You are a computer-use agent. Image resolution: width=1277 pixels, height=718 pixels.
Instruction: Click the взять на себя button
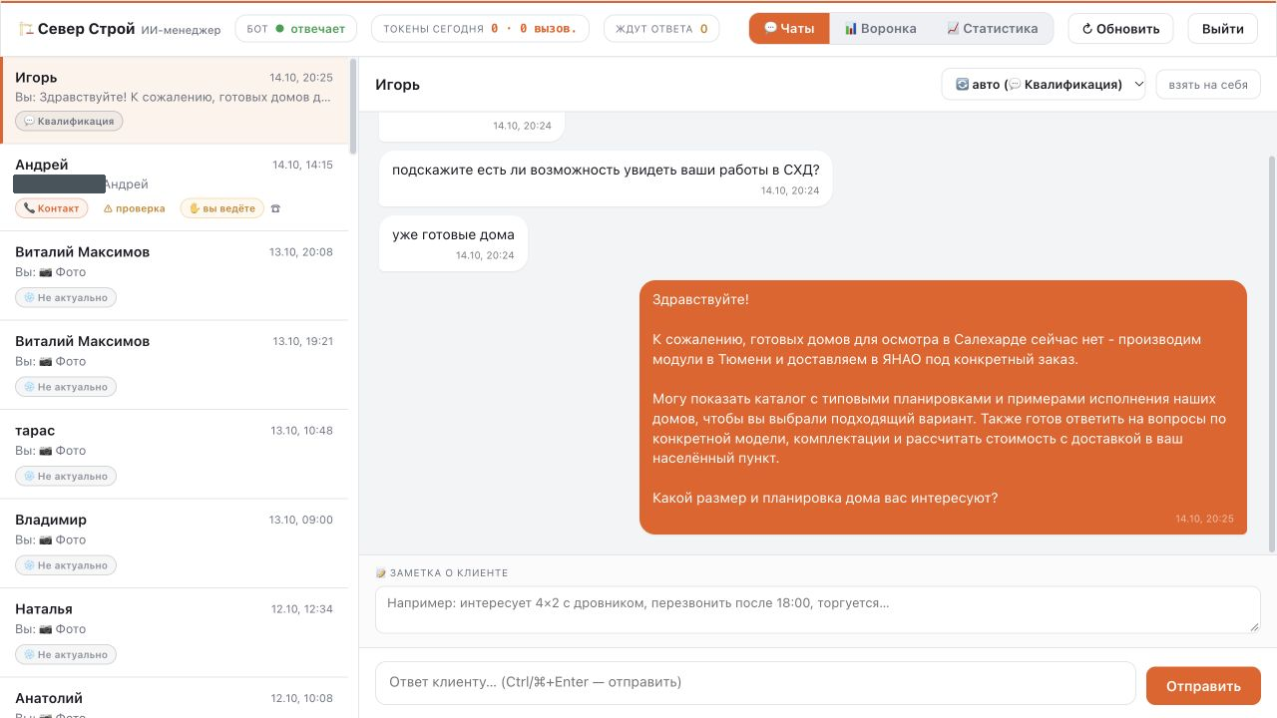coord(1207,85)
